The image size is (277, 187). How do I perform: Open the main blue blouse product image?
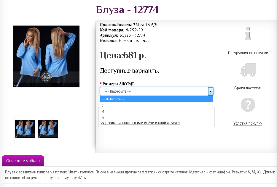pyautogui.click(x=46, y=56)
